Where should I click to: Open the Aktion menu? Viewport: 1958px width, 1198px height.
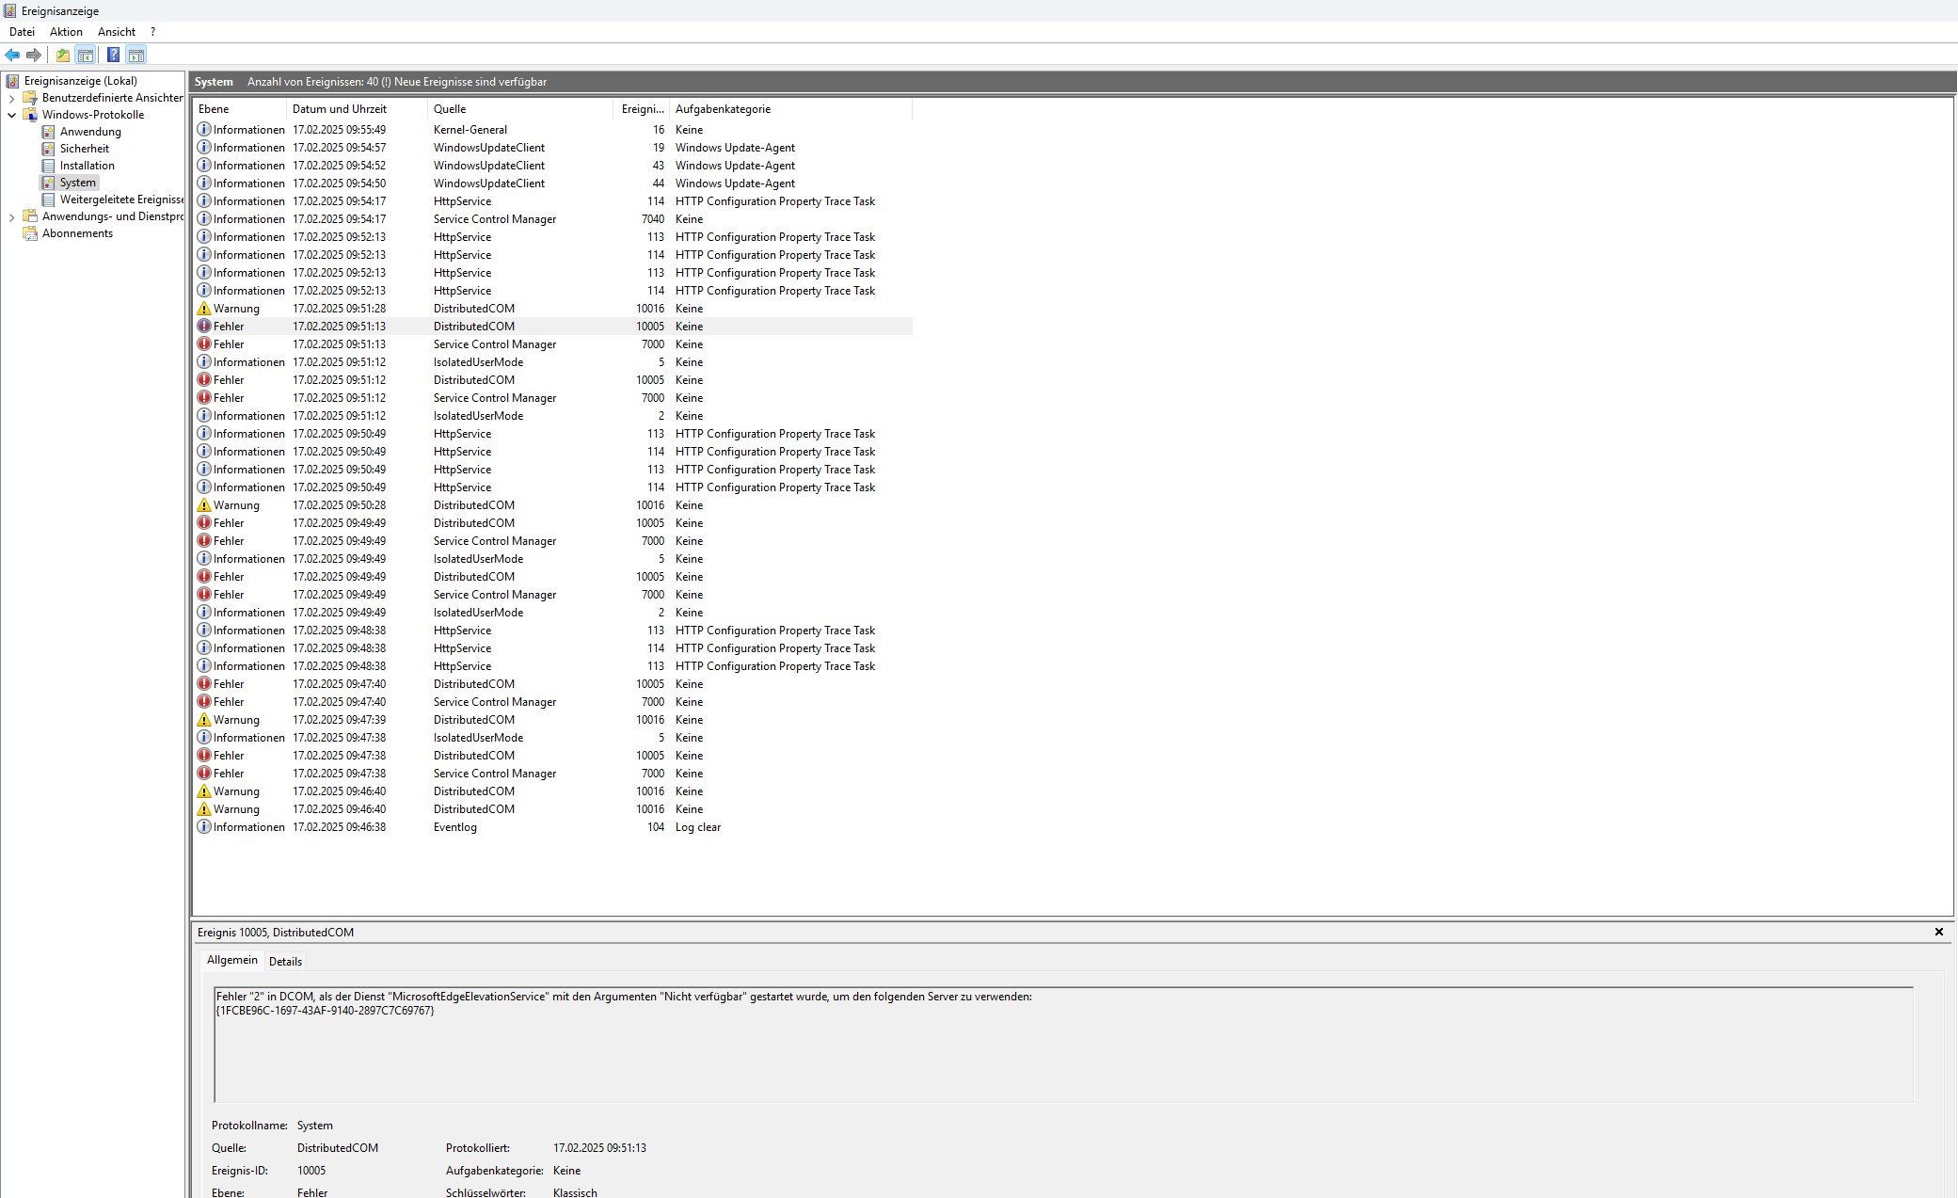(66, 32)
